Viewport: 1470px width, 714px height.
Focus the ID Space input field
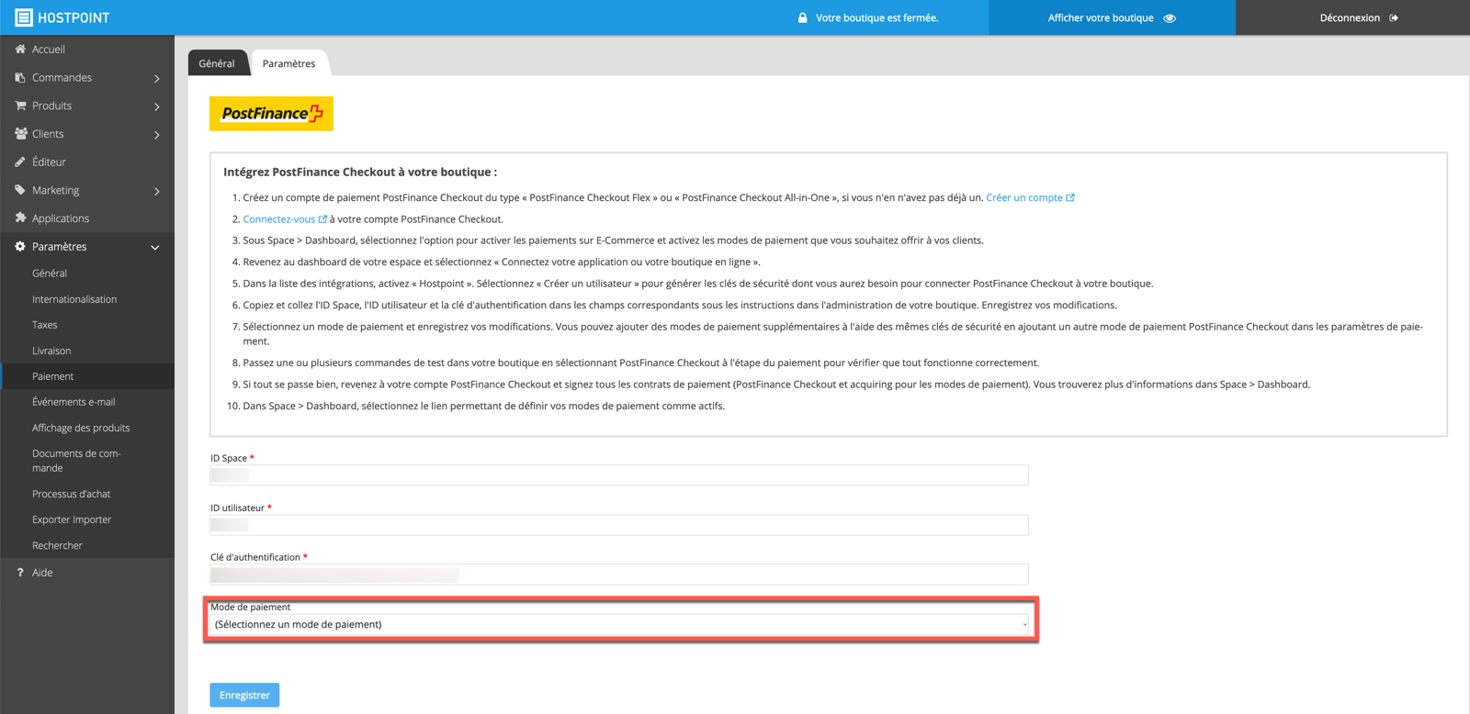619,475
